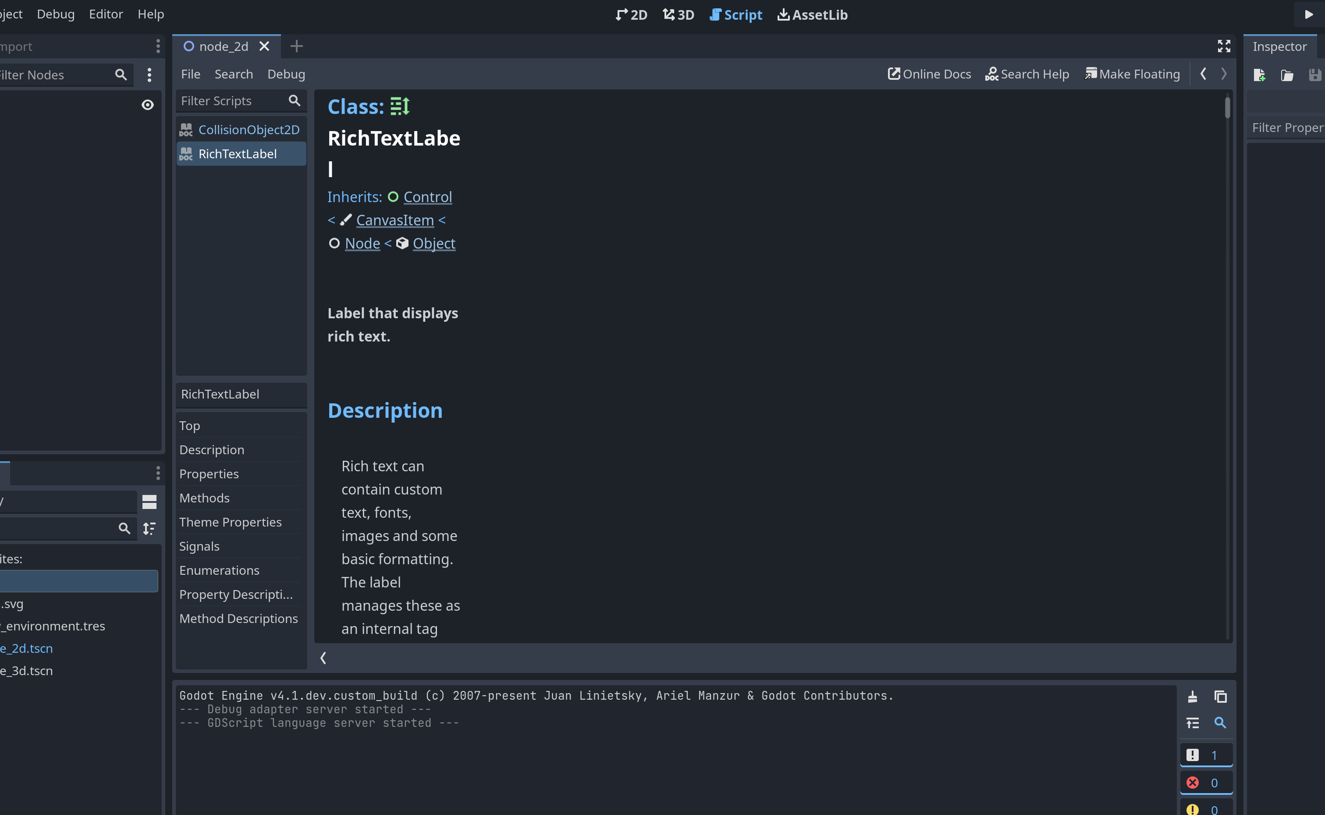Toggle scene tree visibility eye icon
The height and width of the screenshot is (815, 1325).
pos(148,105)
